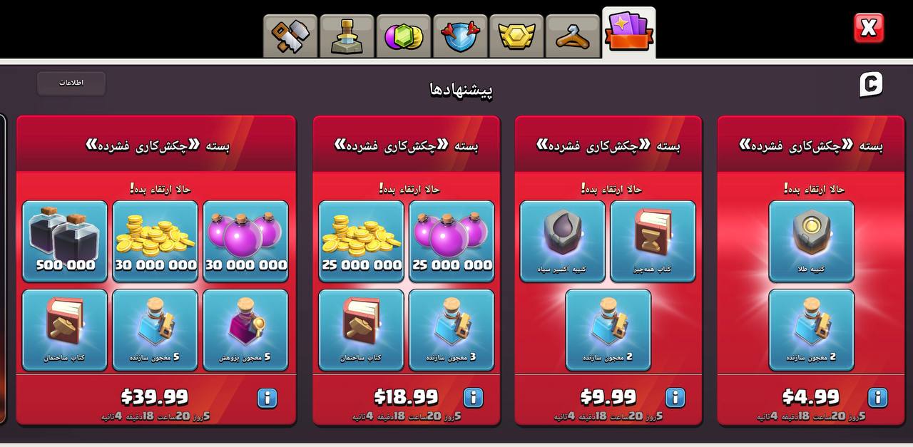
Task: Open the statue decorations tab
Action: pos(347,36)
